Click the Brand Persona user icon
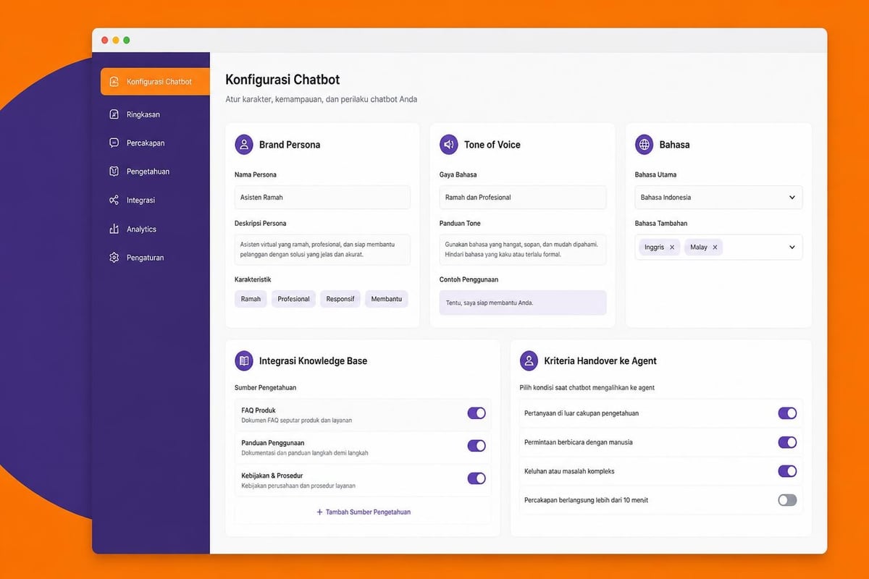 click(x=244, y=144)
